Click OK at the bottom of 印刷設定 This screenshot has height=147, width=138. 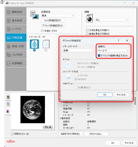click(x=113, y=143)
